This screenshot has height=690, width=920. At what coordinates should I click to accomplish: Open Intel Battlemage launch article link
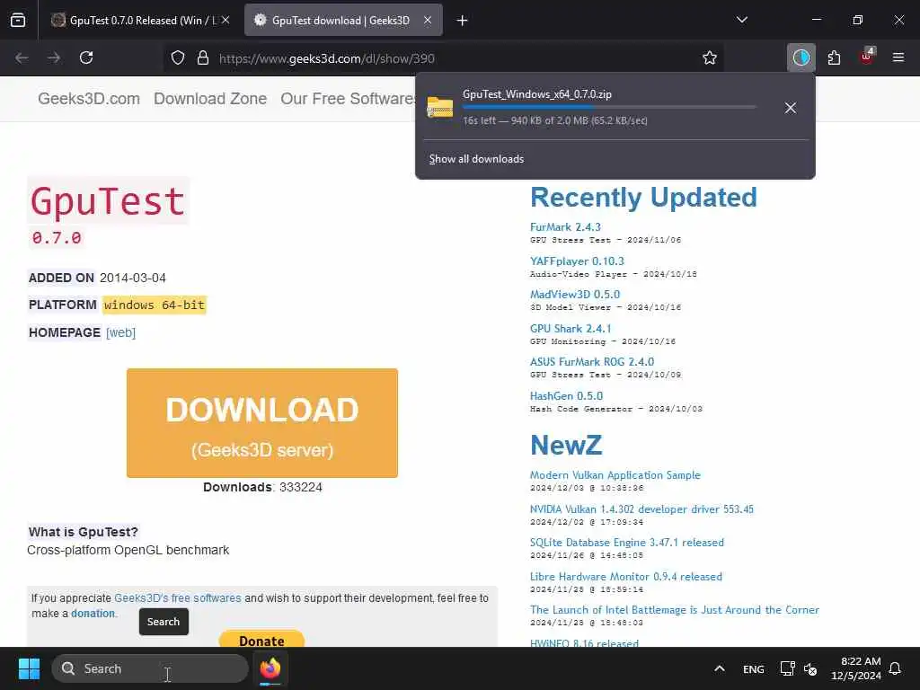click(x=675, y=610)
